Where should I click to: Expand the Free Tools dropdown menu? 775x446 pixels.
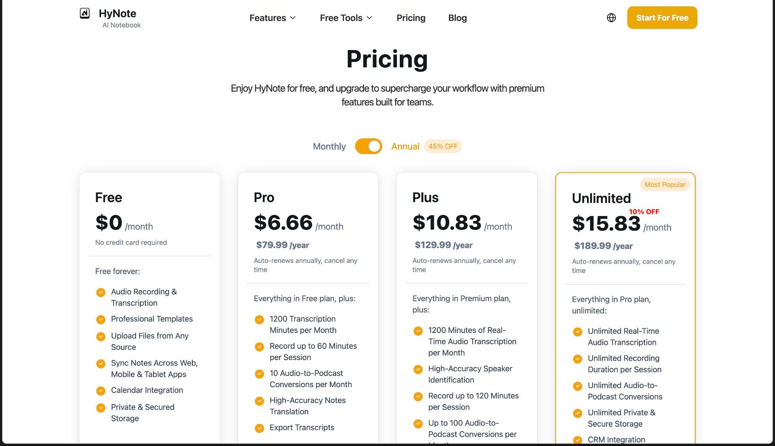(x=341, y=18)
